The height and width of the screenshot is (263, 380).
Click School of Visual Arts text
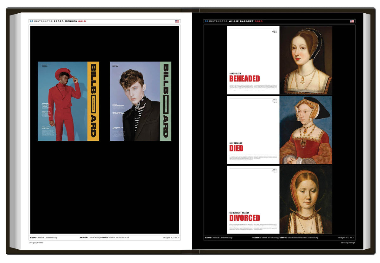[119, 237]
